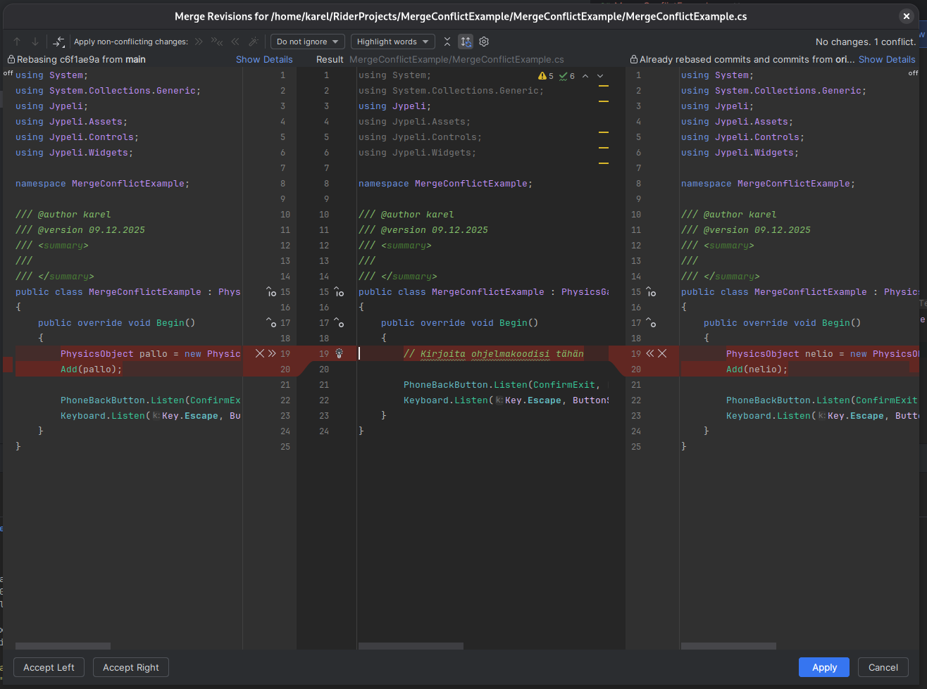Click the lightbulb quick-fix icon in result pane
The height and width of the screenshot is (689, 927).
339,353
